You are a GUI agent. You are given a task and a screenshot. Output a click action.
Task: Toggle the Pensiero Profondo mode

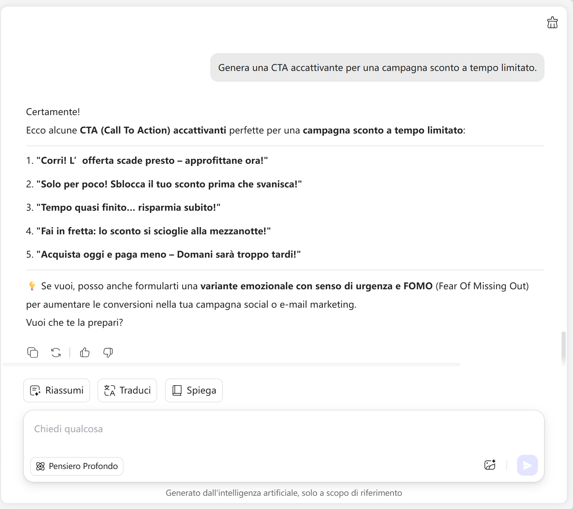(77, 466)
